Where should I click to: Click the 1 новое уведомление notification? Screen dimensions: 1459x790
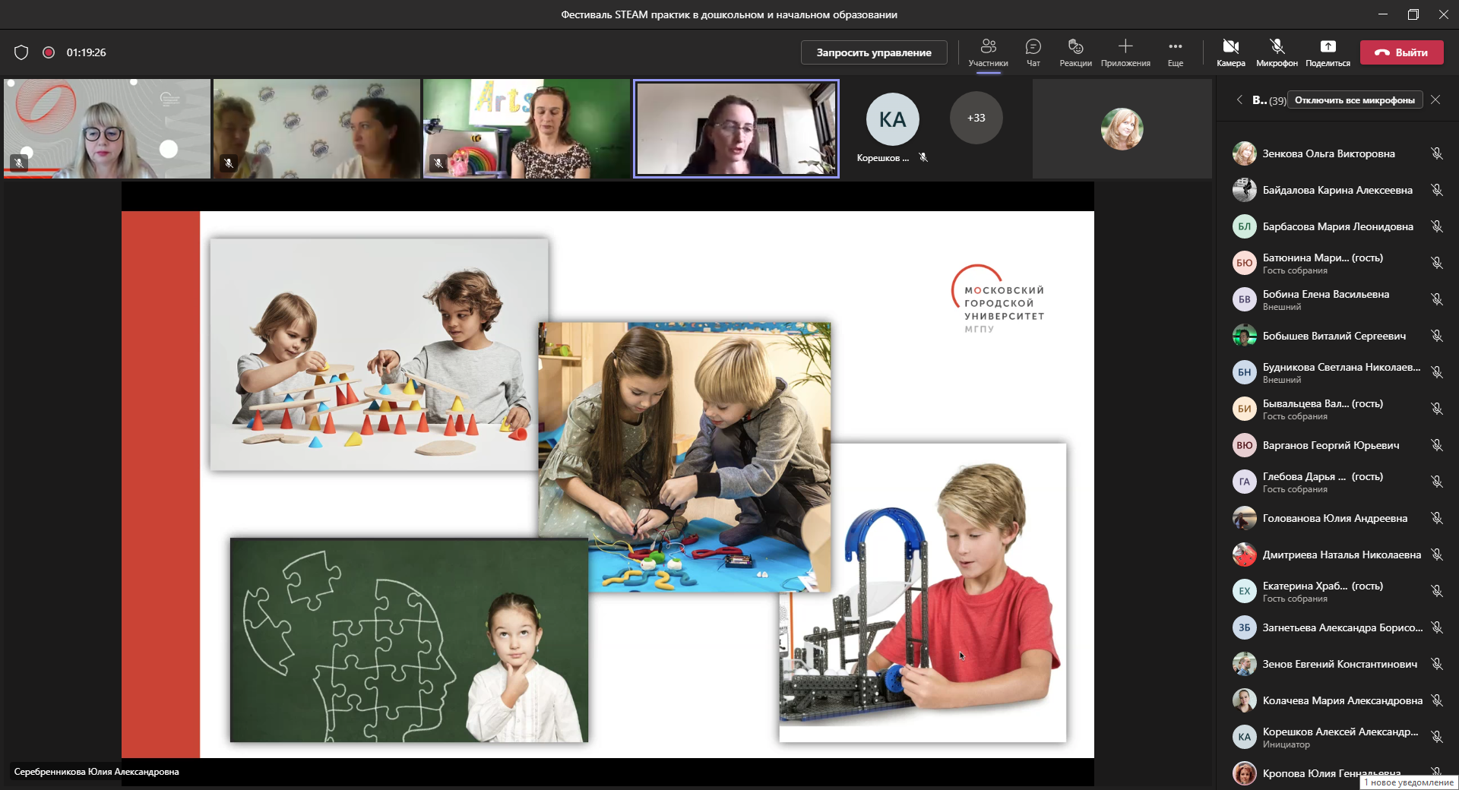[x=1408, y=782]
